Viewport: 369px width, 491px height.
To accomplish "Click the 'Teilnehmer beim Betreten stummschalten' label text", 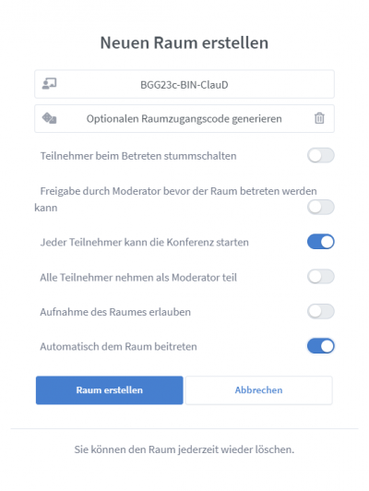I will coord(138,156).
